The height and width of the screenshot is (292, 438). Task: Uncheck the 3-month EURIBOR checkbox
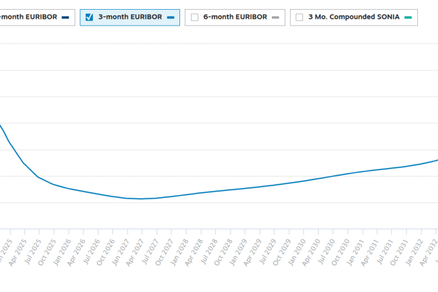(89, 17)
